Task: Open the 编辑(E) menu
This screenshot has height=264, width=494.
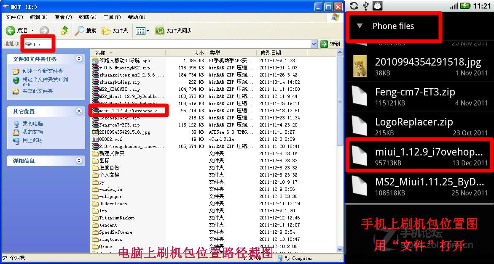Action: pyautogui.click(x=39, y=17)
